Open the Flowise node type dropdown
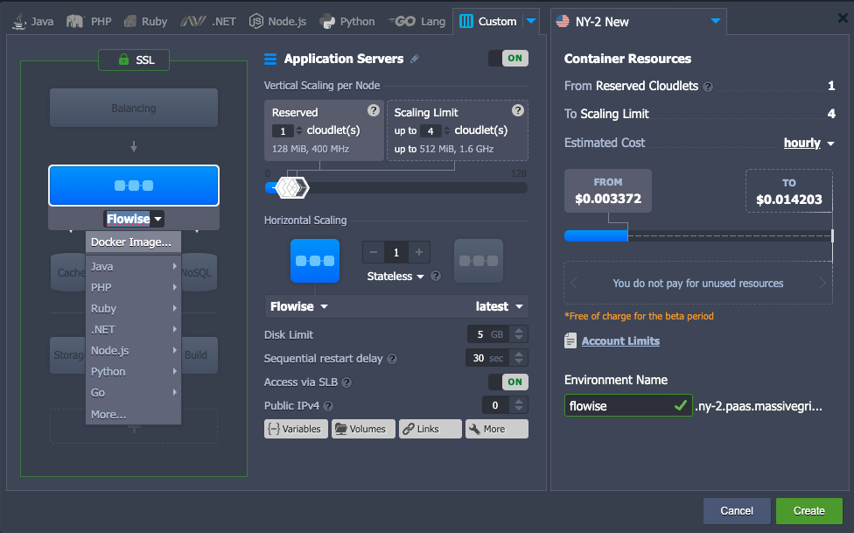Screen dimensions: 854x533 pos(134,219)
